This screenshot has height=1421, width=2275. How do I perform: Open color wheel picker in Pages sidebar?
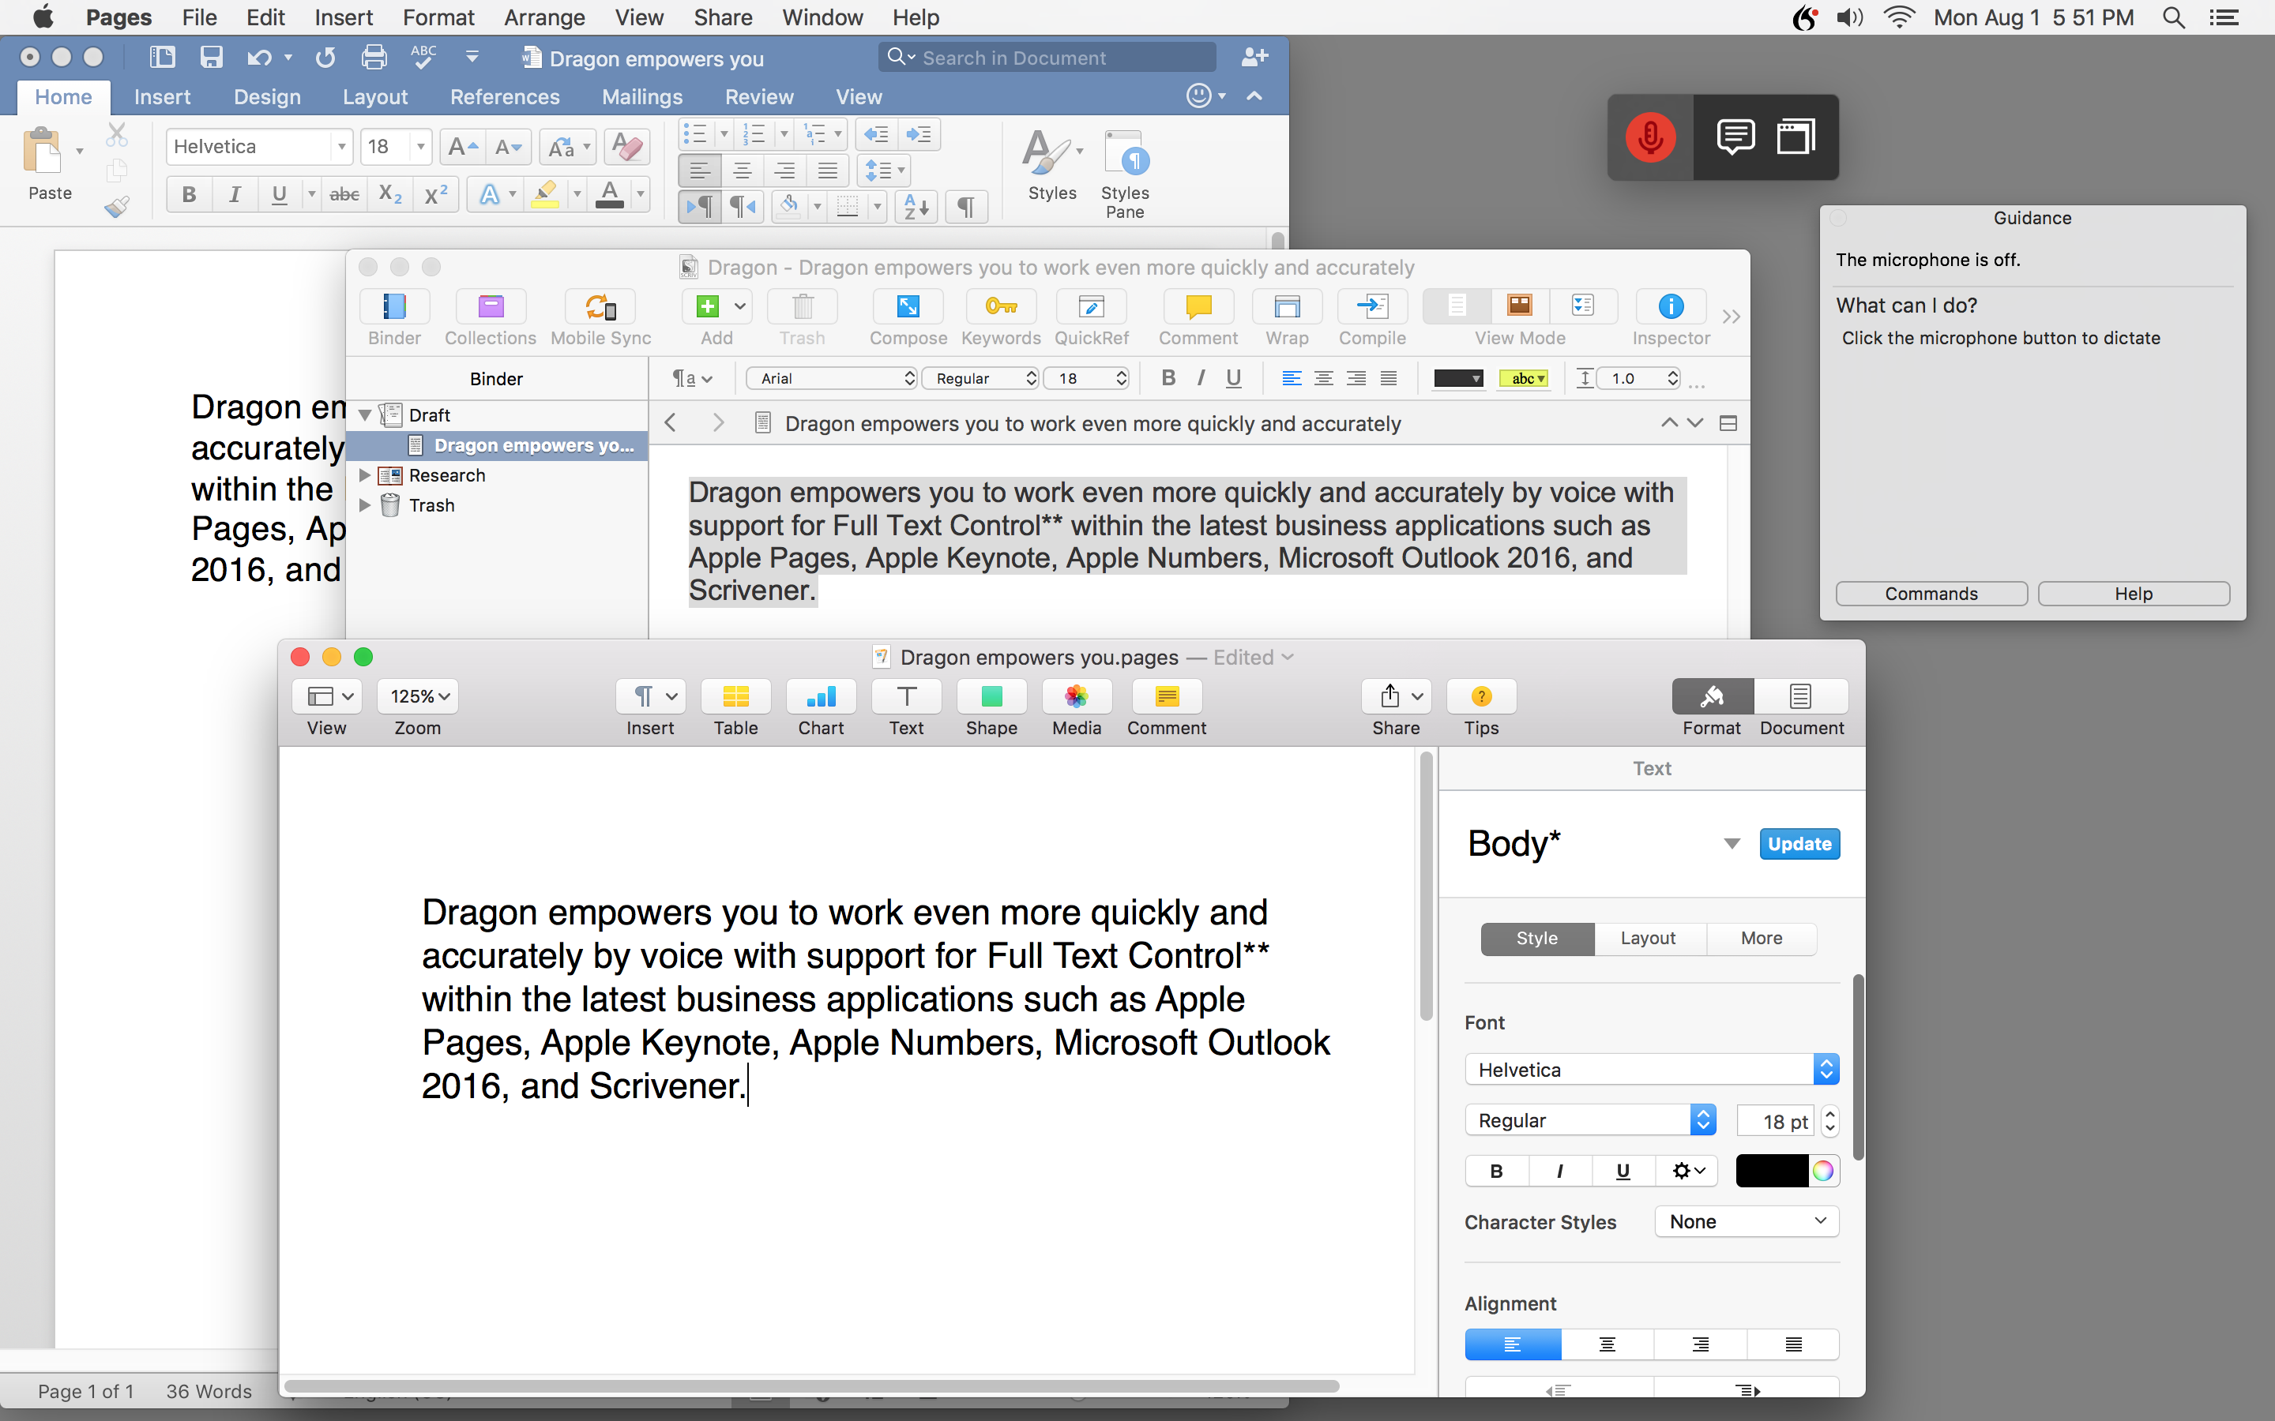point(1823,1171)
